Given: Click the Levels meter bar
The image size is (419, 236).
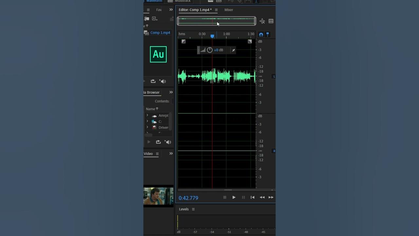Looking at the screenshot, I should pyautogui.click(x=226, y=222).
